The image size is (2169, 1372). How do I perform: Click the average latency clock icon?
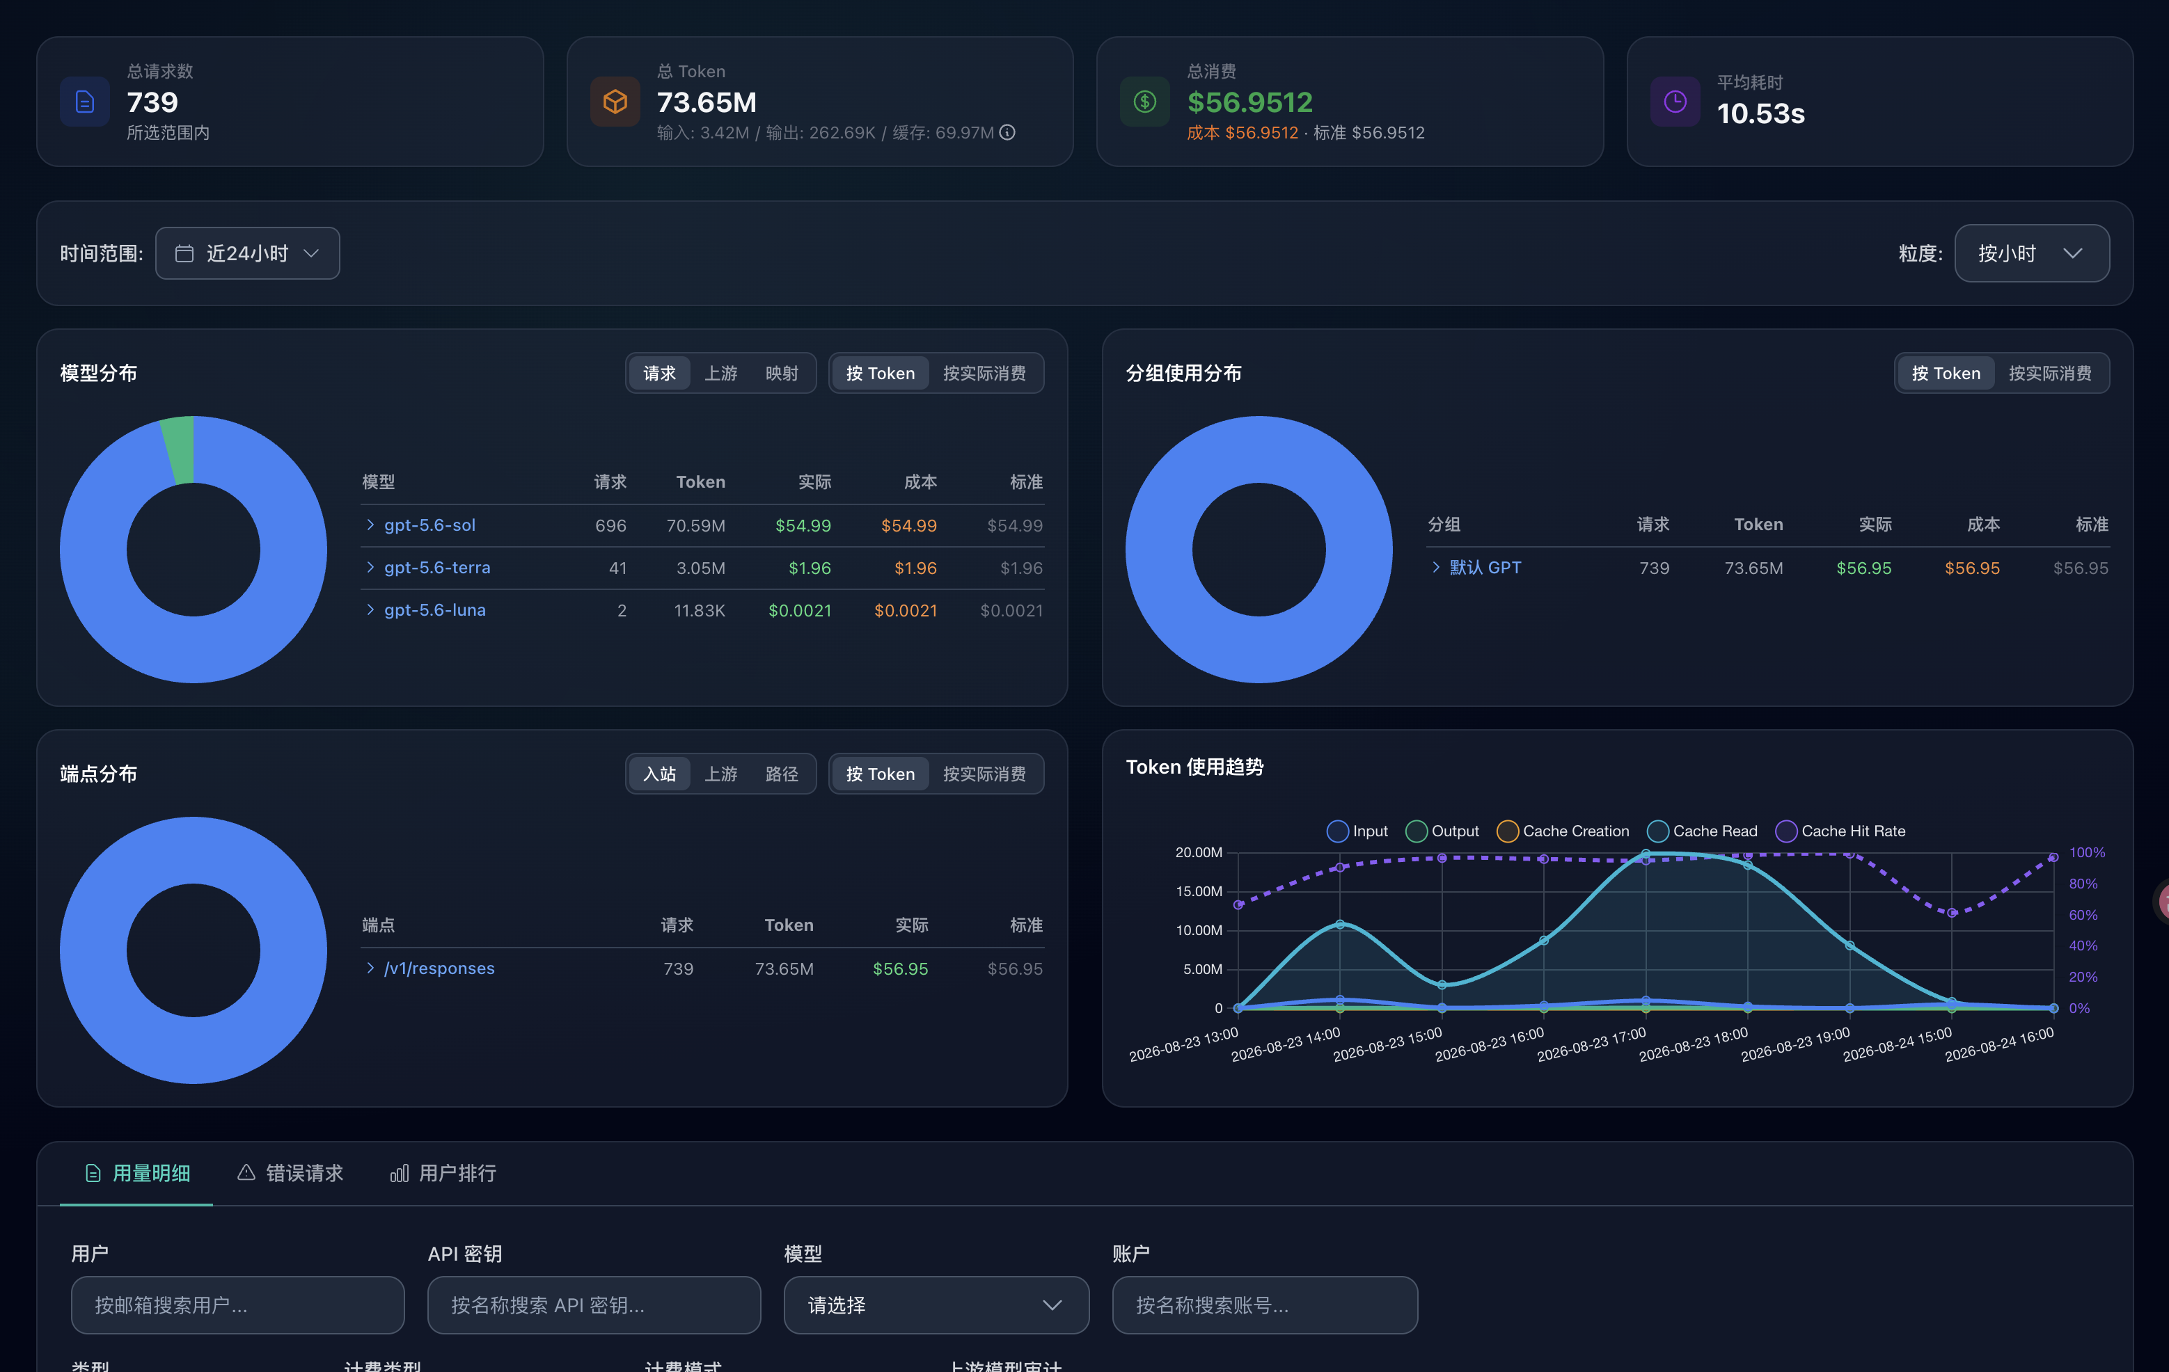(1675, 102)
